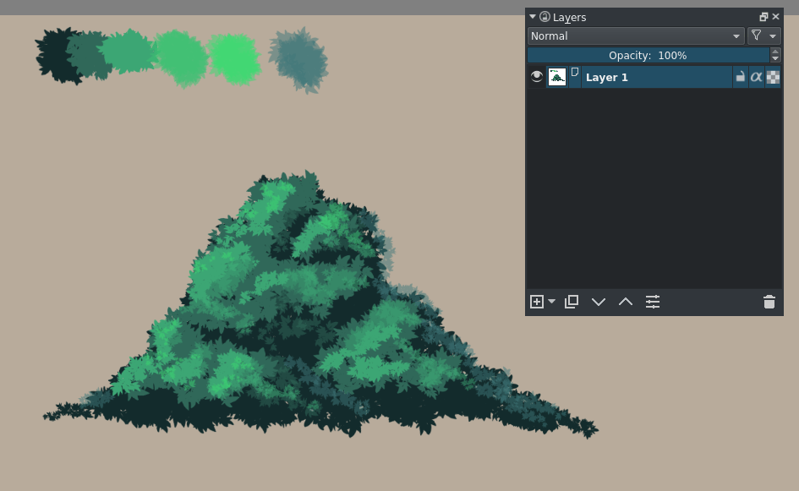Open the layer properties dialog

653,302
